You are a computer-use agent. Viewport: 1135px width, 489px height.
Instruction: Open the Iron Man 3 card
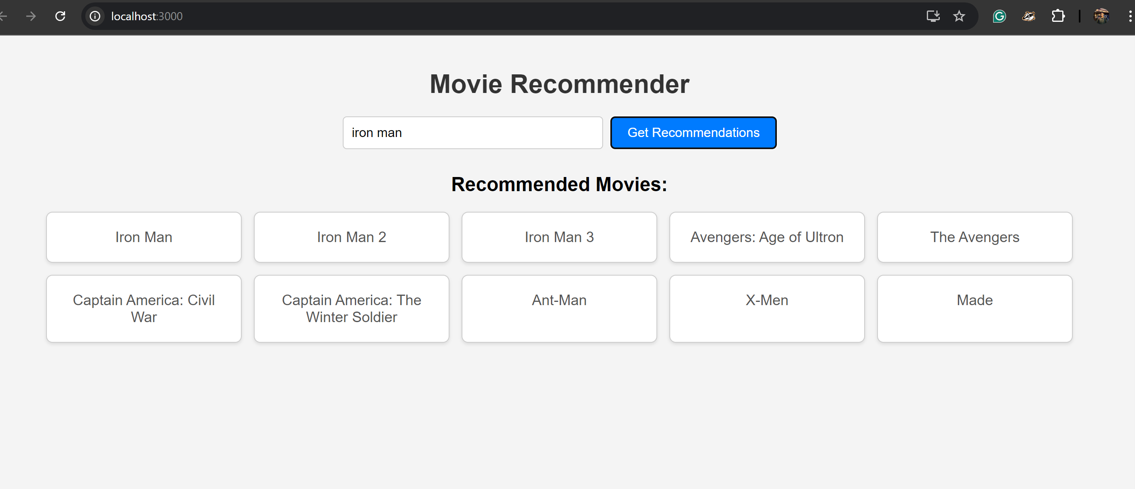click(559, 237)
